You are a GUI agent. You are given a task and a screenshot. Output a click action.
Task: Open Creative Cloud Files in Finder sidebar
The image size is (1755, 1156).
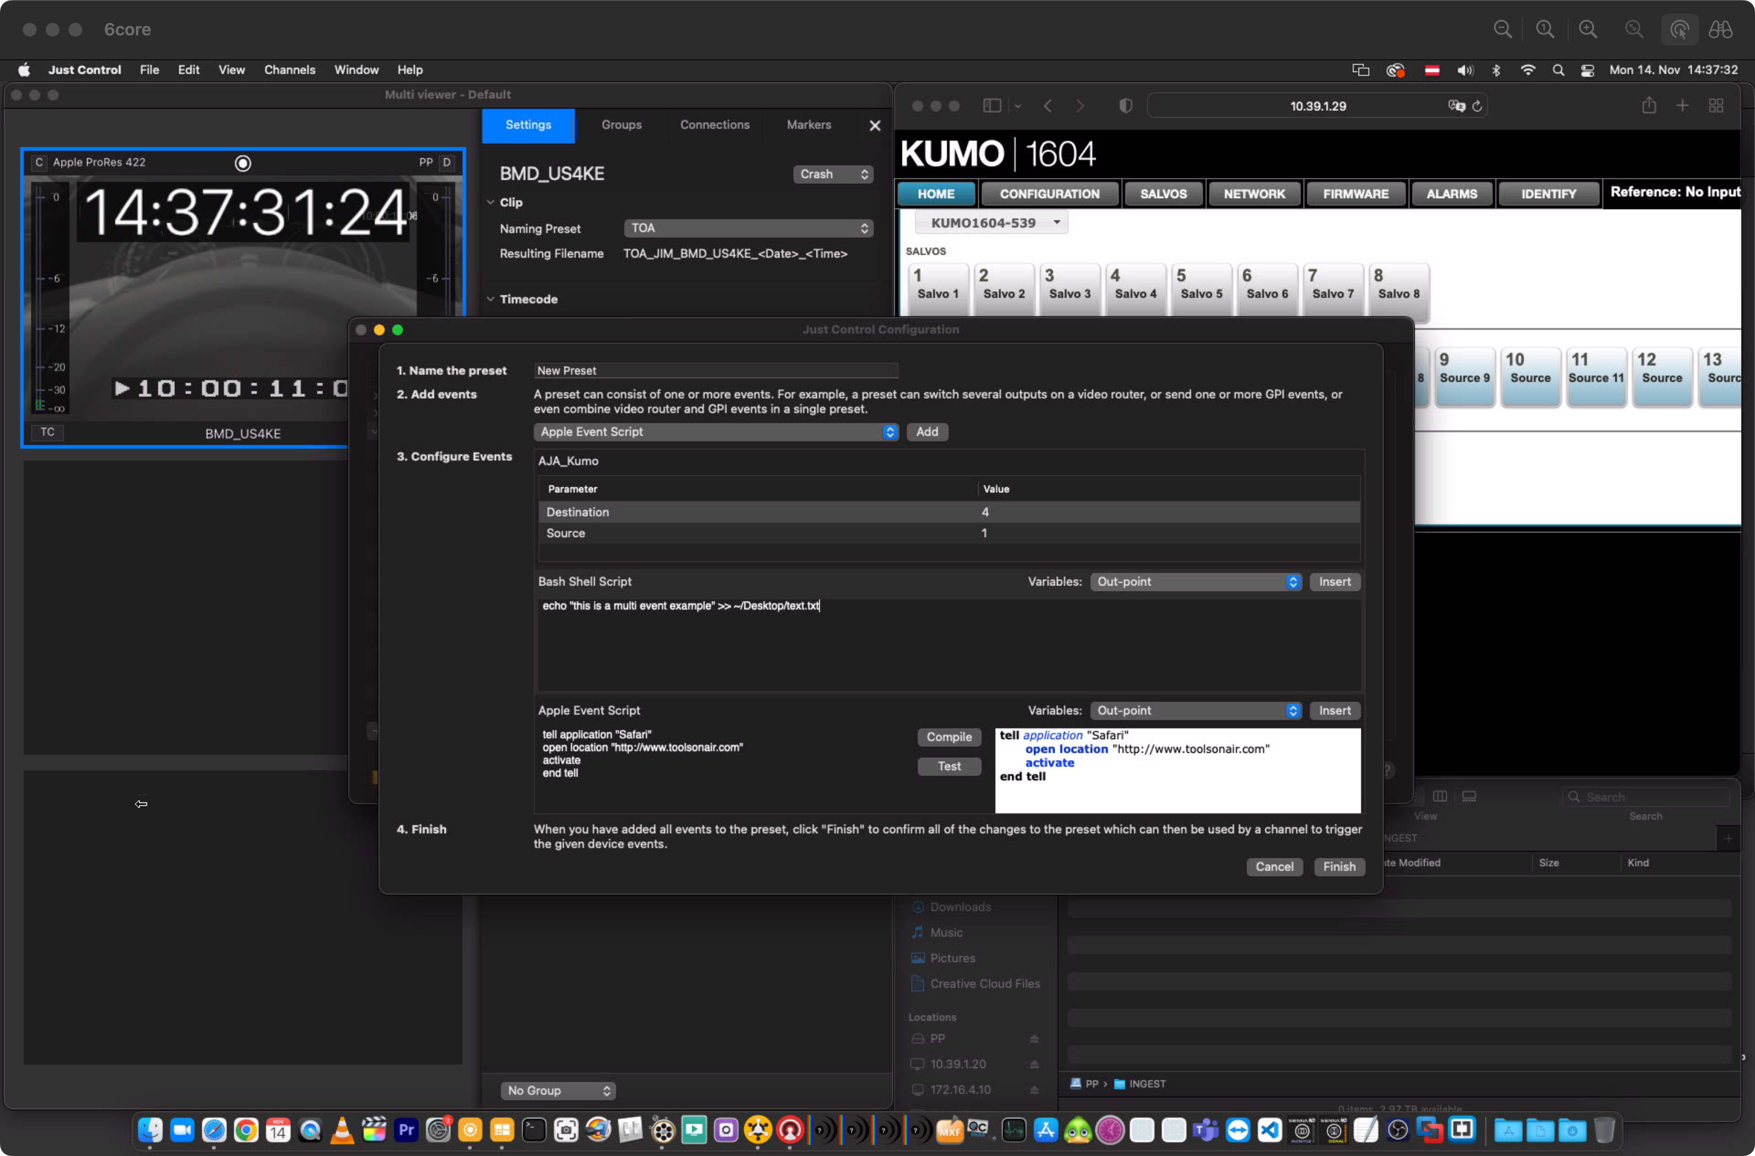(x=984, y=984)
